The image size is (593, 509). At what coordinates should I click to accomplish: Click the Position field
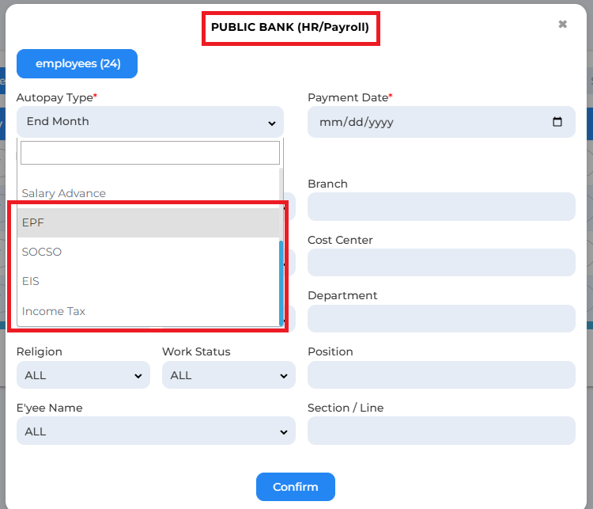tap(441, 375)
